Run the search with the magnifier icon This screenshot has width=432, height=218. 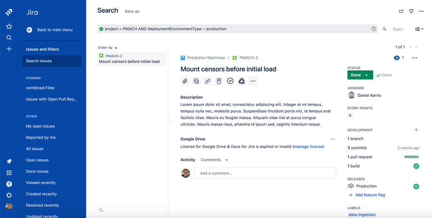(384, 29)
